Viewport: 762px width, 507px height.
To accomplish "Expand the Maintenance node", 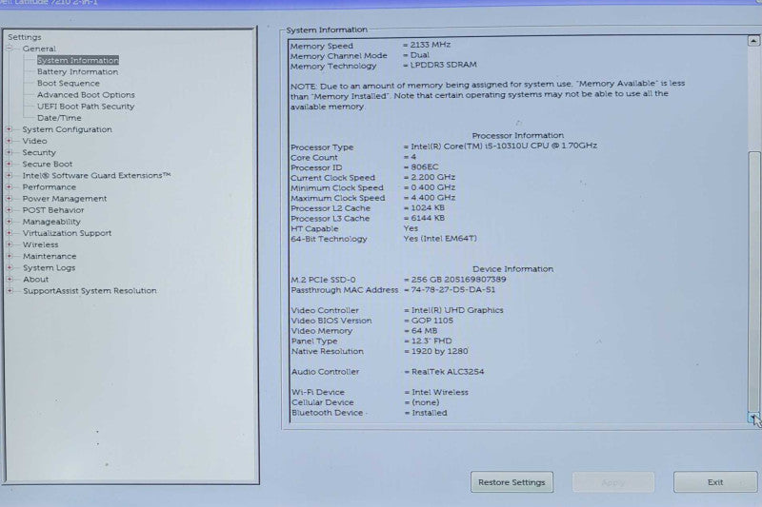I will (9, 256).
